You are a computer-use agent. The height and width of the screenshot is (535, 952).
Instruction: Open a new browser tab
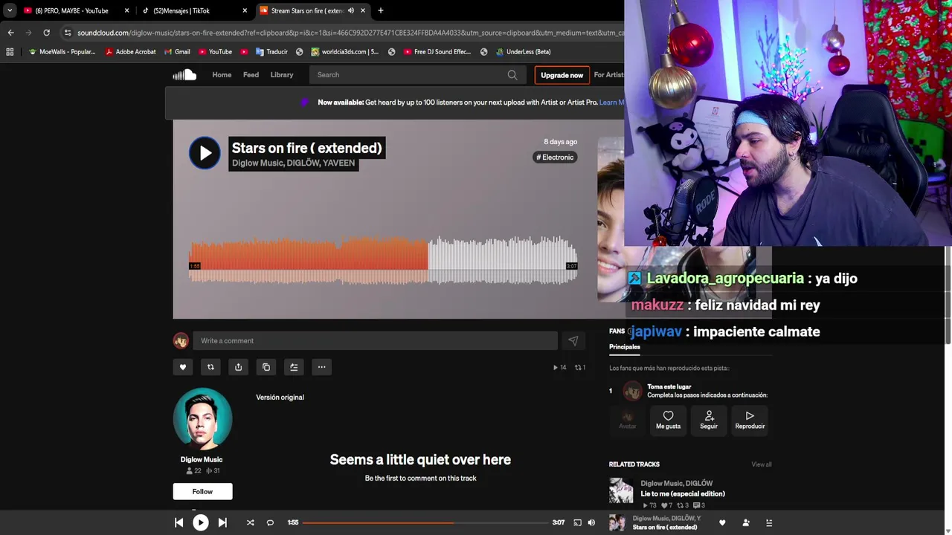pyautogui.click(x=381, y=10)
